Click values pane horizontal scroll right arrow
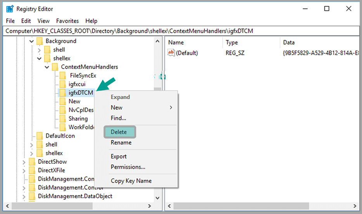362x214 pixels. click(x=355, y=206)
